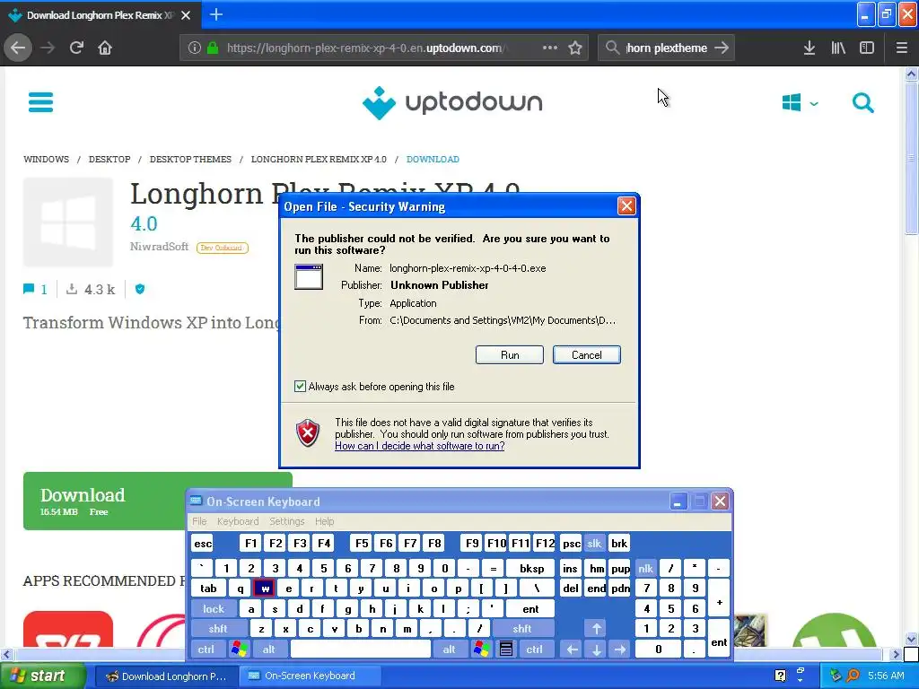Viewport: 919px width, 689px height.
Task: Click the page vertical scrollbar thumb
Action: tap(911, 157)
